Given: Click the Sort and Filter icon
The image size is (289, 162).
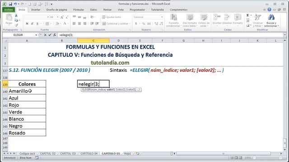Looking at the screenshot, I should point(258,17).
